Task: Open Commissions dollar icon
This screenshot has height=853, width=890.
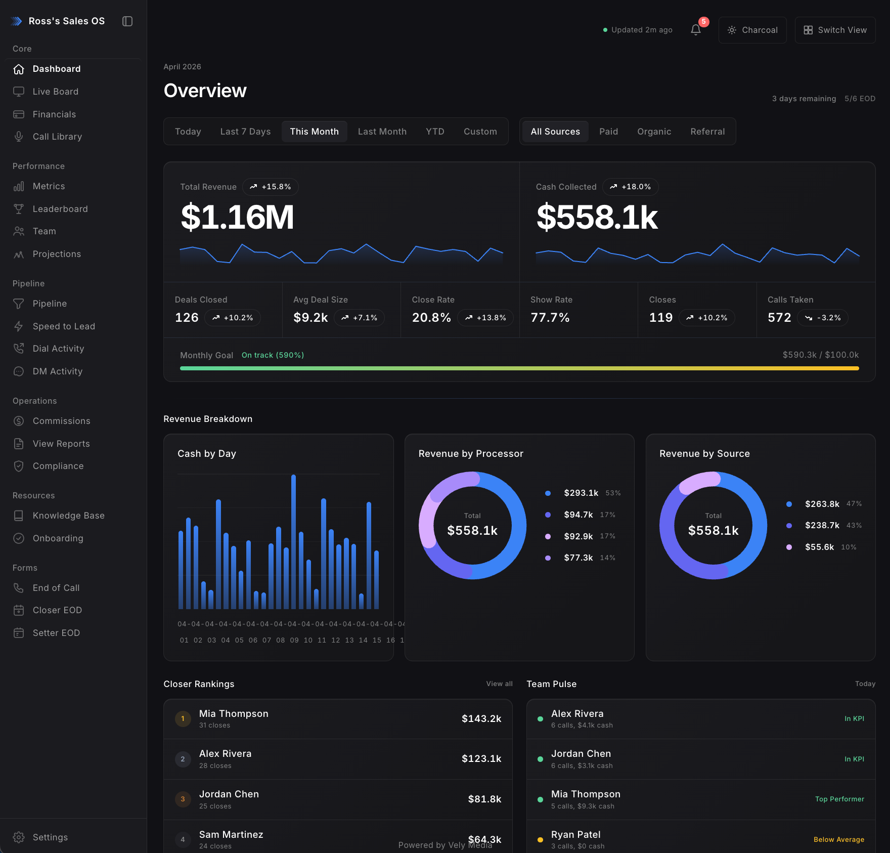Action: [19, 421]
